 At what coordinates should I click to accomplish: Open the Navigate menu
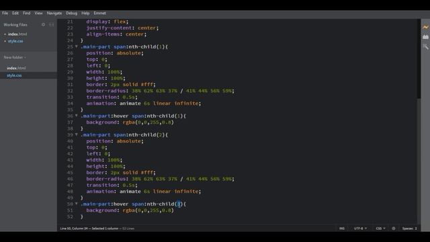coord(54,13)
